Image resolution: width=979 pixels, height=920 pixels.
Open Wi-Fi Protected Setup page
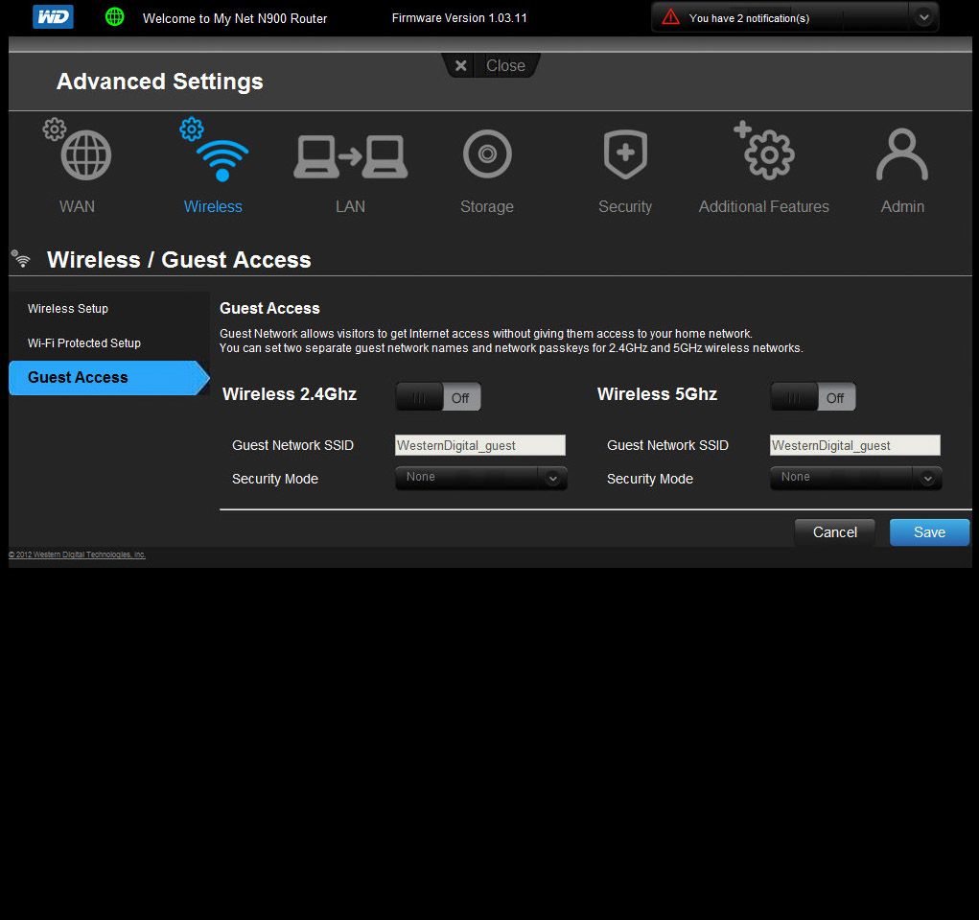click(x=84, y=342)
